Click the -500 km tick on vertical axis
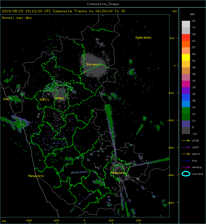 [x=171, y=203]
